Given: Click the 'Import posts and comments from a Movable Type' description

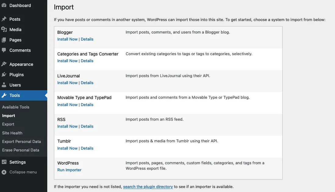Looking at the screenshot, I should coord(187,98).
